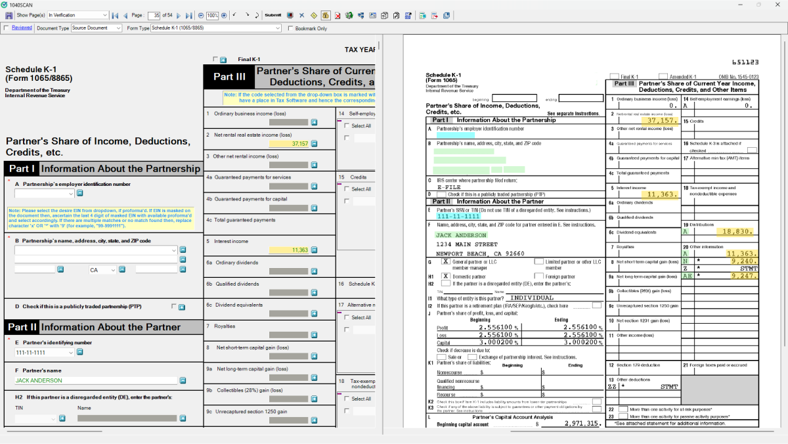Open the partnership EIN dropdown
This screenshot has width=788, height=444.
click(71, 194)
